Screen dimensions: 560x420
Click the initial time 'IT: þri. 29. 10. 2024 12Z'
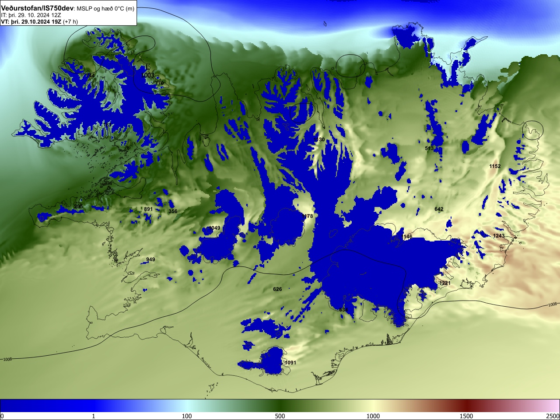31,15
